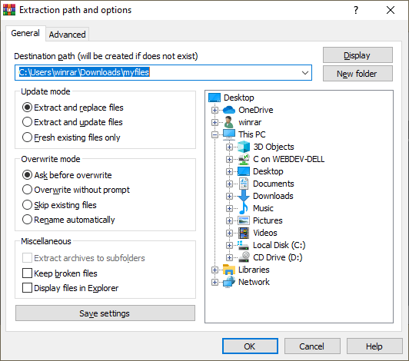This screenshot has height=361, width=409.
Task: Collapse the This PC tree node
Action: tap(214, 134)
